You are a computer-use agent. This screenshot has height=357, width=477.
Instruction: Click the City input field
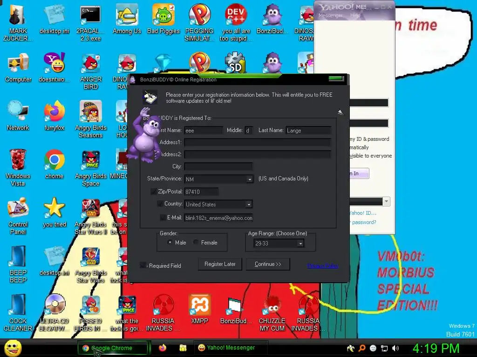218,166
